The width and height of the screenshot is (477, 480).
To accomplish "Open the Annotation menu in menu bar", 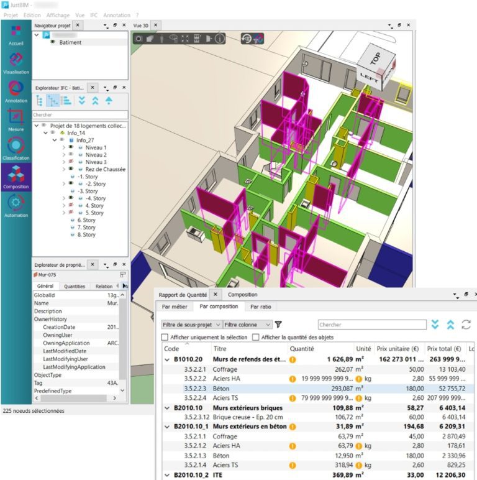I will tap(117, 15).
